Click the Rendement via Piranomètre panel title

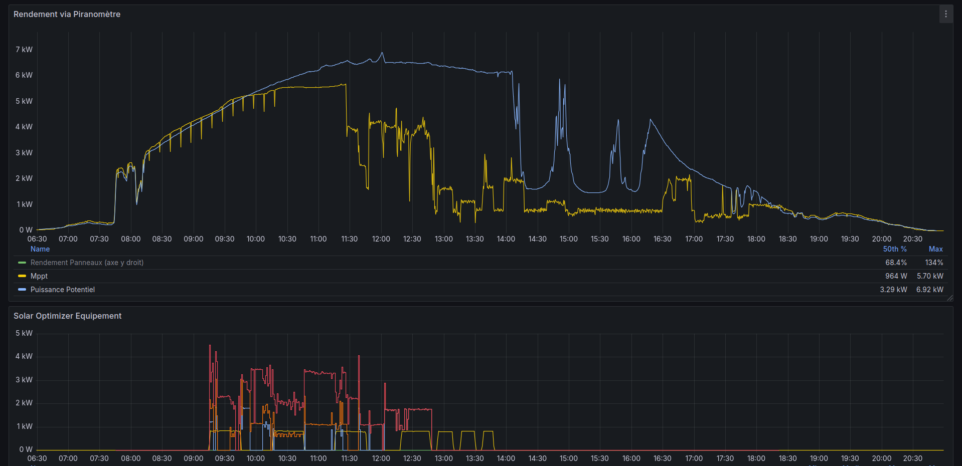coord(67,14)
